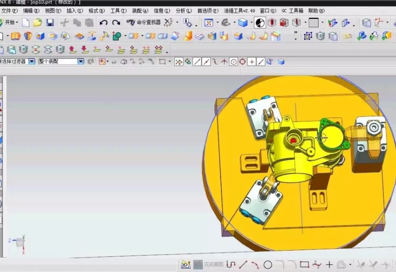Select the Circle sketch tool
This screenshot has height=272, width=396.
coord(268,265)
